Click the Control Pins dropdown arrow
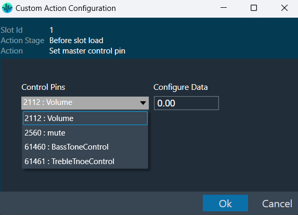The height and width of the screenshot is (215, 298). (143, 103)
